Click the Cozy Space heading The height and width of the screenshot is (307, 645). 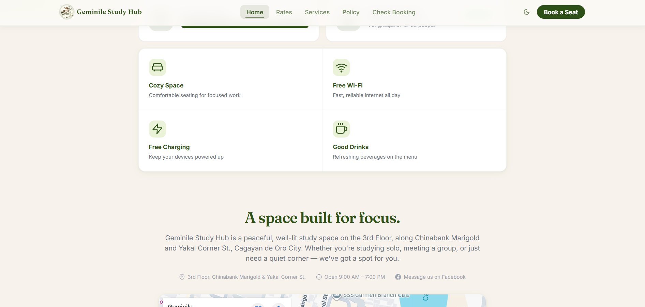(x=166, y=85)
